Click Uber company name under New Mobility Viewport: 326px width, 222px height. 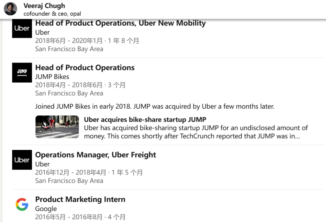pyautogui.click(x=42, y=32)
